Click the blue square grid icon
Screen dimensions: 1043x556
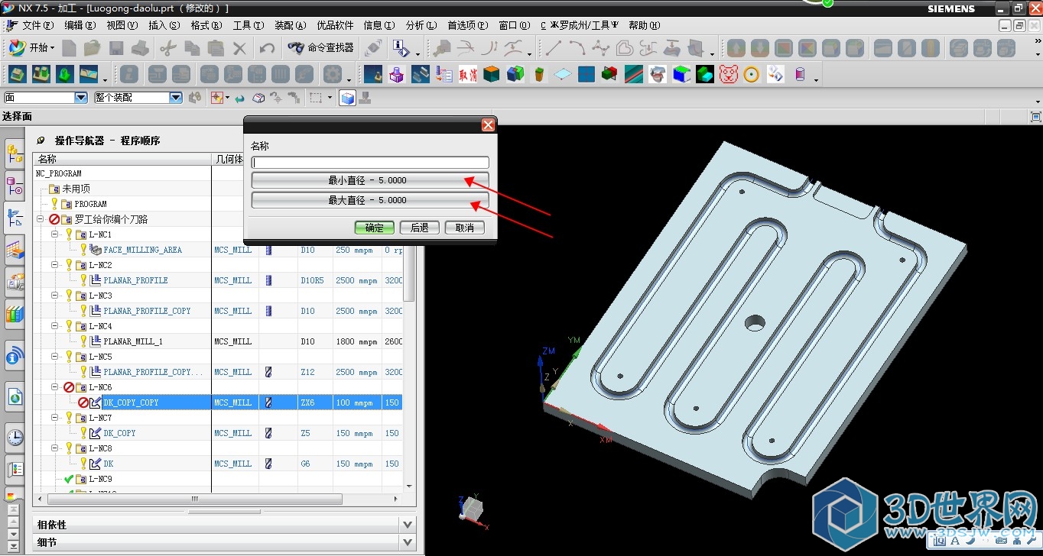pyautogui.click(x=586, y=75)
